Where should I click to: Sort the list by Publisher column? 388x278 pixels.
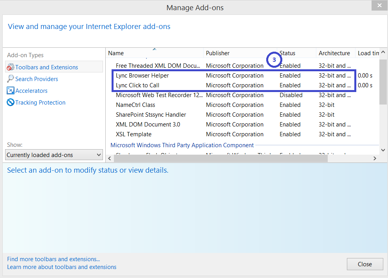(x=217, y=53)
